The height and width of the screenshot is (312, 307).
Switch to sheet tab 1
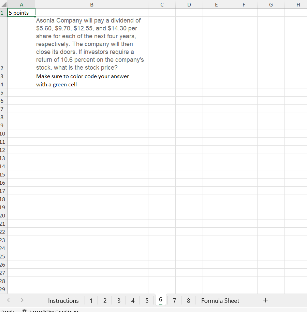tap(91, 300)
